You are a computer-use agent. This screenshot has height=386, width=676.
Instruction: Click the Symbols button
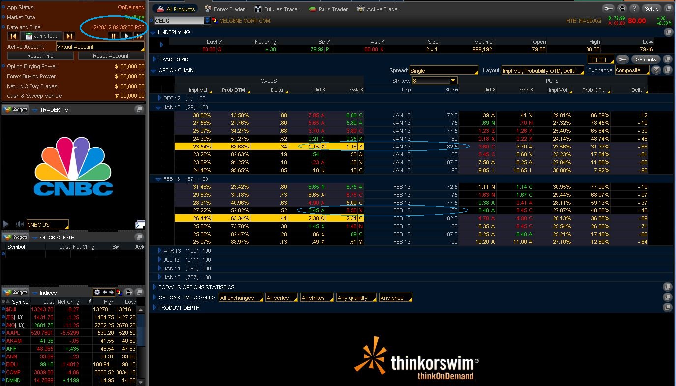[x=646, y=59]
